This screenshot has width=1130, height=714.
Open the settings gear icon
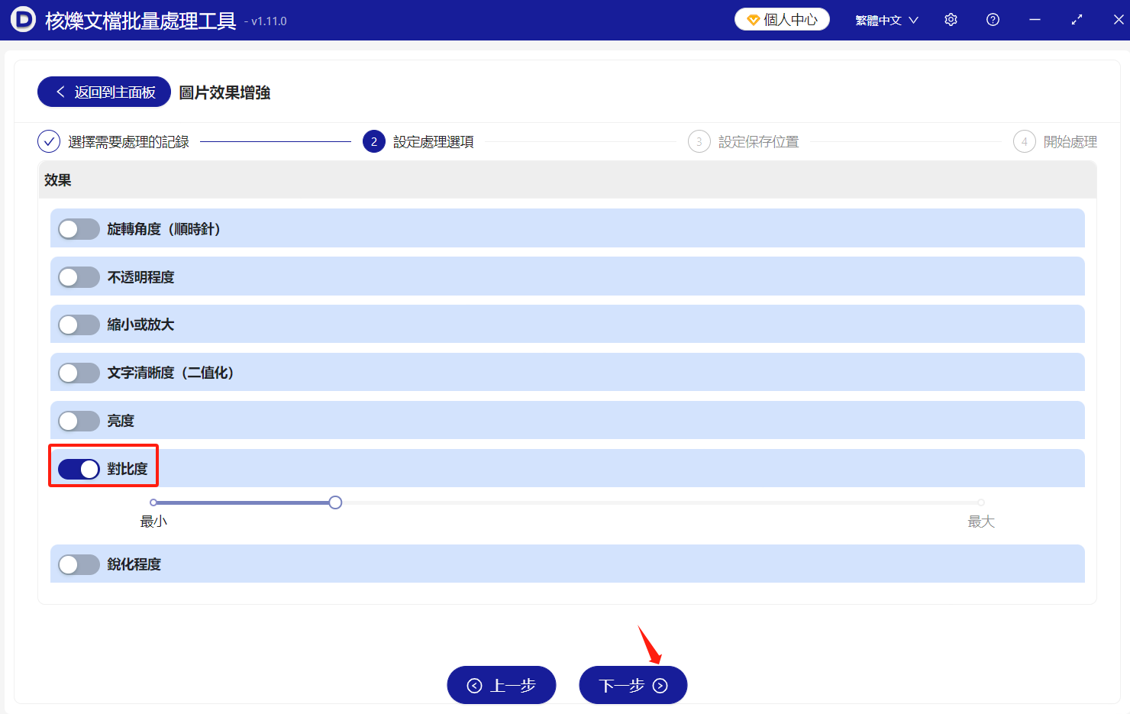click(951, 19)
